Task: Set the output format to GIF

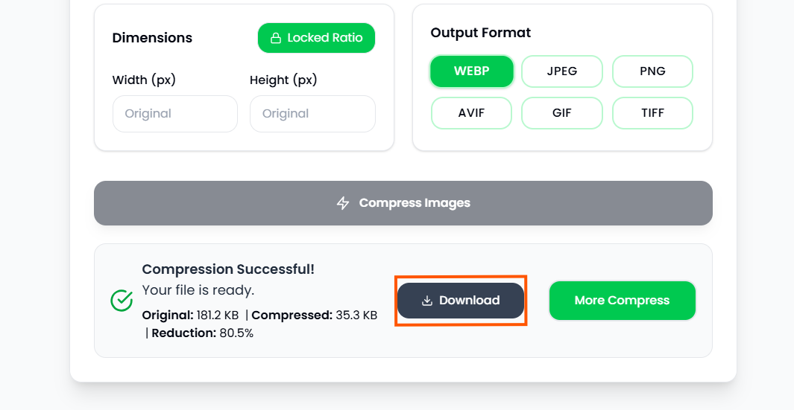Action: 562,113
